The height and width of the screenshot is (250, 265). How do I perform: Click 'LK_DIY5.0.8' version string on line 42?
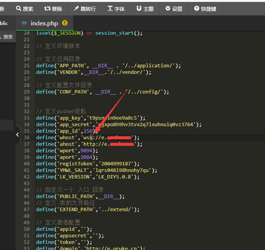coord(115,177)
